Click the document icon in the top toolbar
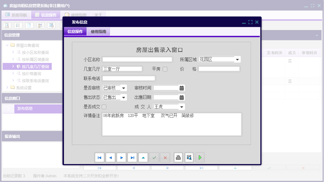 click(x=29, y=25)
